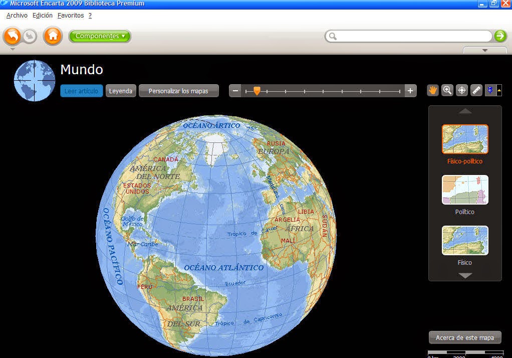The height and width of the screenshot is (358, 512).
Task: Open the Leyenda button
Action: pos(121,91)
